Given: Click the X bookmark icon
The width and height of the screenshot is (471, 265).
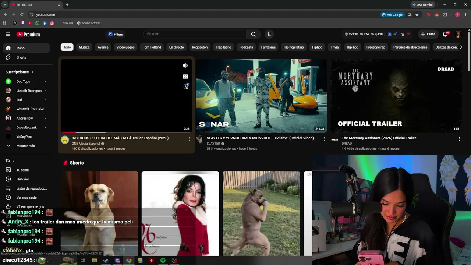Looking at the screenshot, I should click(x=15, y=23).
